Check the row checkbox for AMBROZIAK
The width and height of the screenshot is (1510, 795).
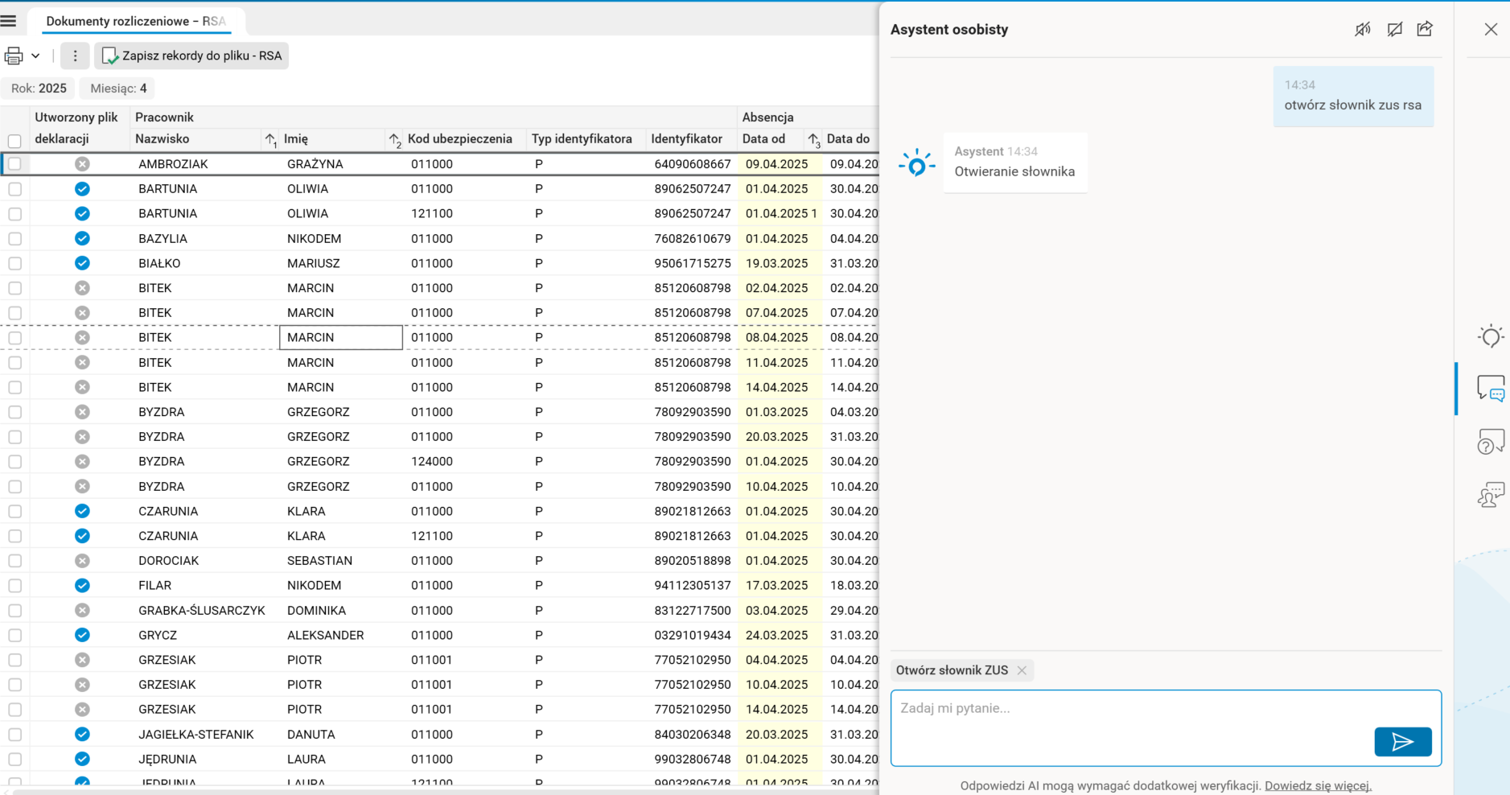tap(14, 164)
